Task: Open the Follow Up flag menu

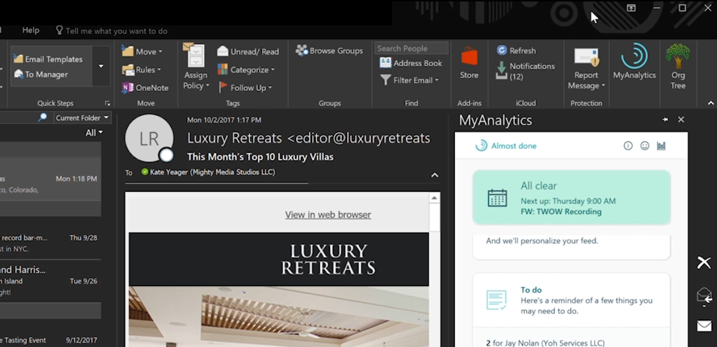Action: click(245, 88)
